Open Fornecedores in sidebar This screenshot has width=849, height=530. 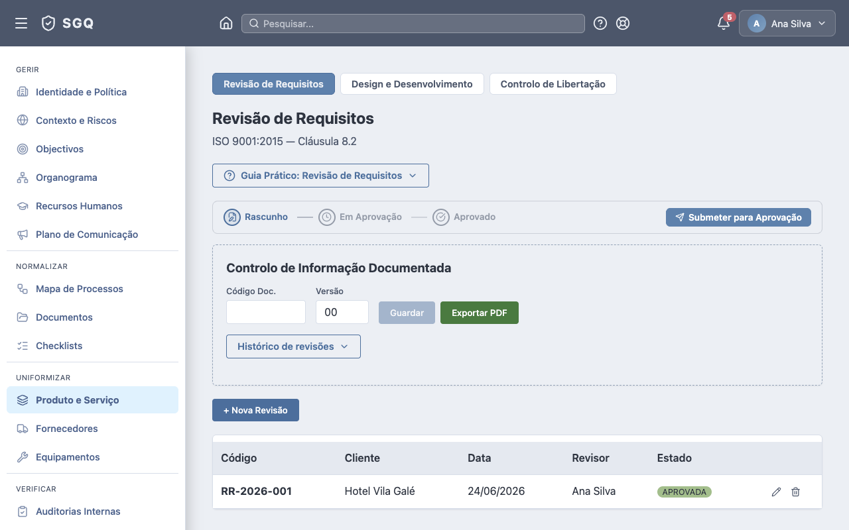[92, 429]
